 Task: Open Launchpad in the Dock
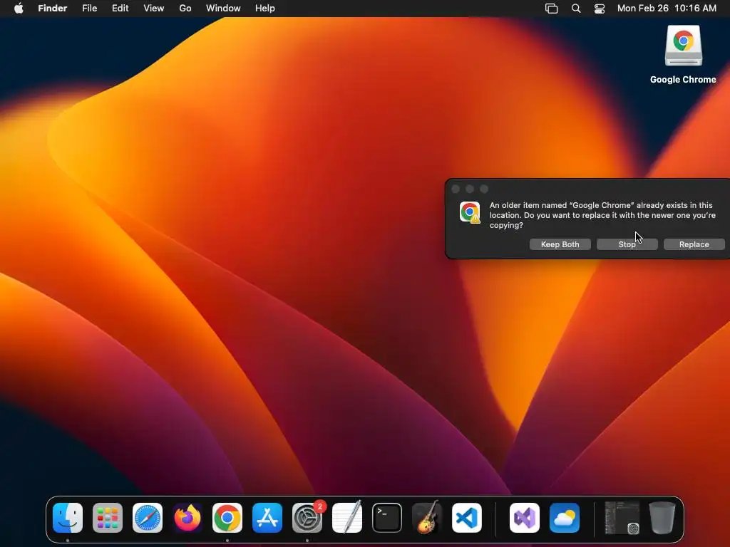(x=108, y=518)
